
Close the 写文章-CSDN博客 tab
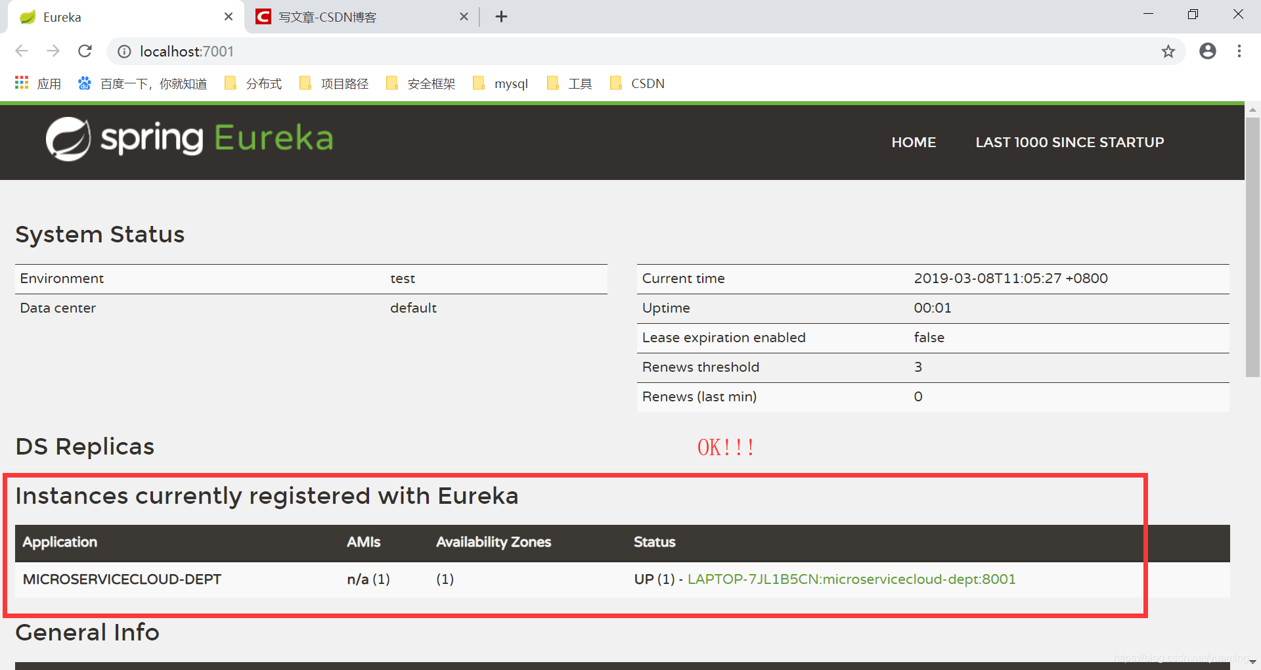tap(464, 17)
